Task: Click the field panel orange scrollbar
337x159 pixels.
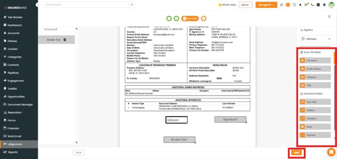Action: click(x=335, y=57)
